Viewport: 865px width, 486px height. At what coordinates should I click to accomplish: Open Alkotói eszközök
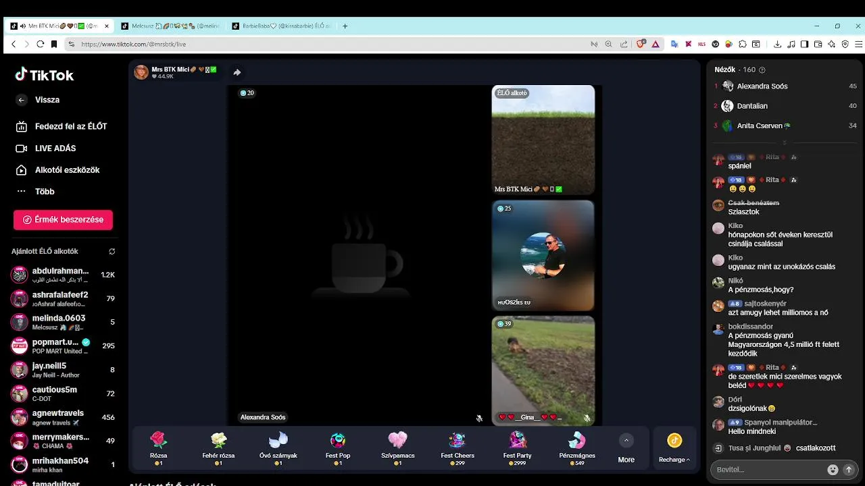[58, 169]
